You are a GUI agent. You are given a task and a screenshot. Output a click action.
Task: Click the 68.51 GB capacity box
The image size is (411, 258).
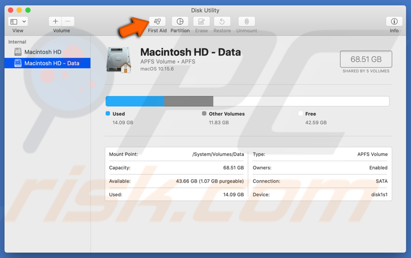coord(366,59)
